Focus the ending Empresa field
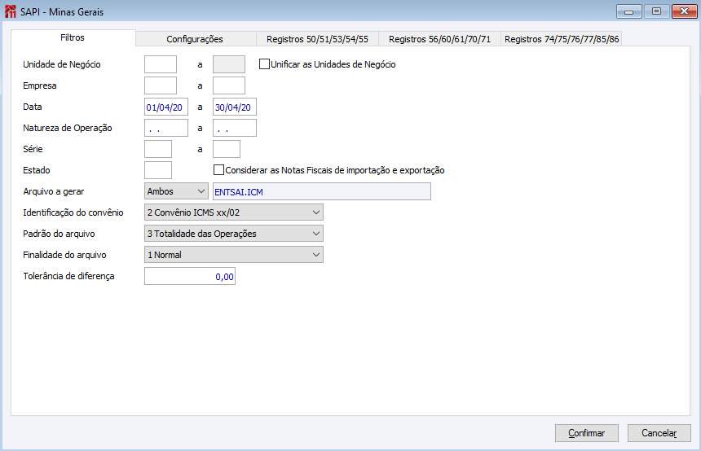Image resolution: width=701 pixels, height=451 pixels. pos(229,85)
